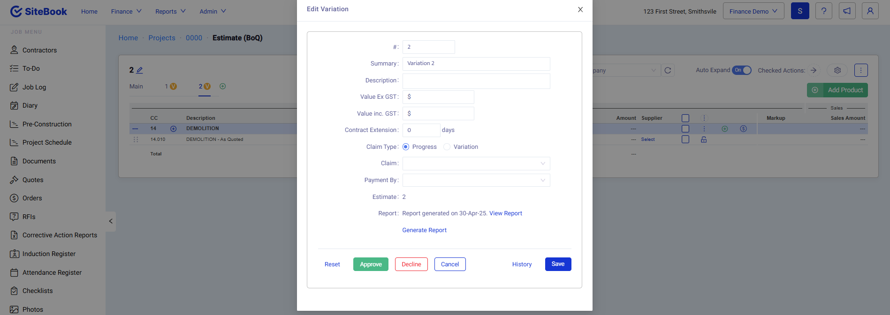The height and width of the screenshot is (315, 890).
Task: Open the user profile icon
Action: [870, 11]
